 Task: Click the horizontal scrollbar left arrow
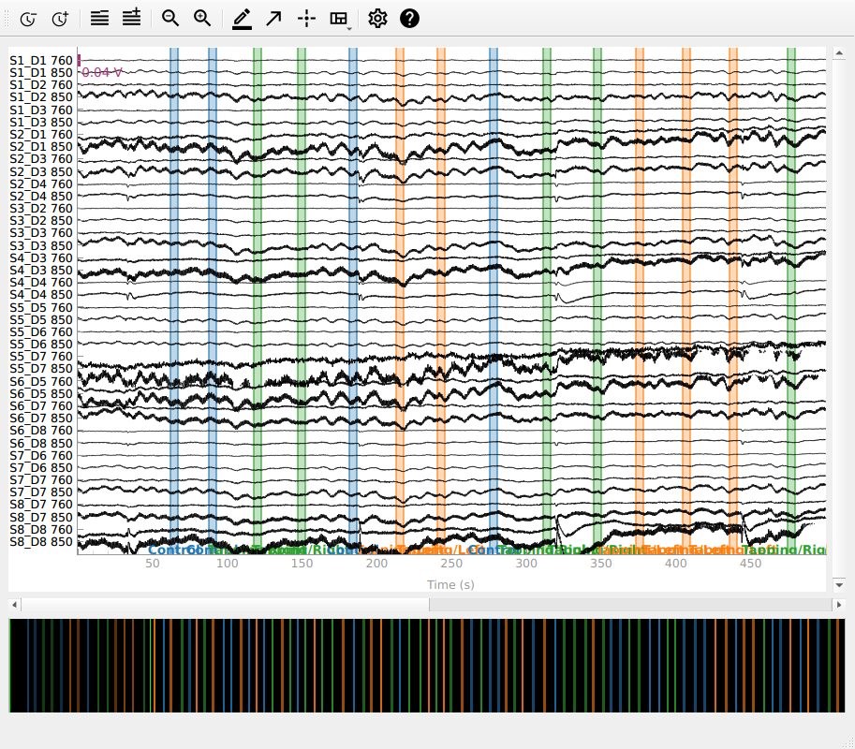(14, 605)
